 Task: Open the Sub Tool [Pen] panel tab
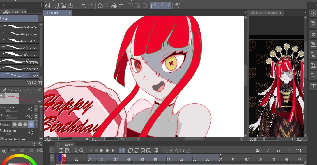coord(14,12)
